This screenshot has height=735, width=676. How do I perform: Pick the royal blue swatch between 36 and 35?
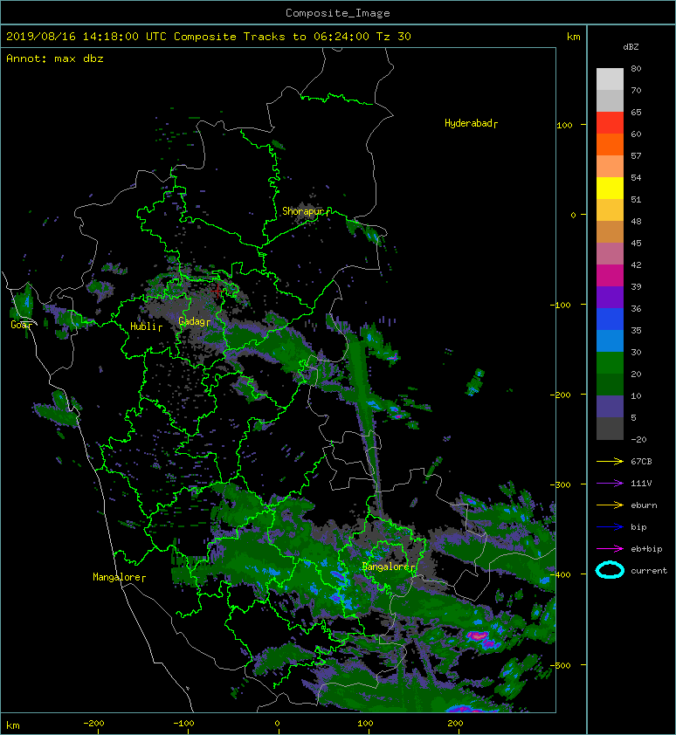[610, 319]
